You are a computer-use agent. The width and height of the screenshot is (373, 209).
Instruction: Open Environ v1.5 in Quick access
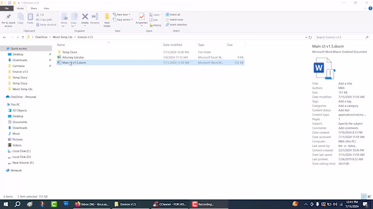(x=20, y=72)
